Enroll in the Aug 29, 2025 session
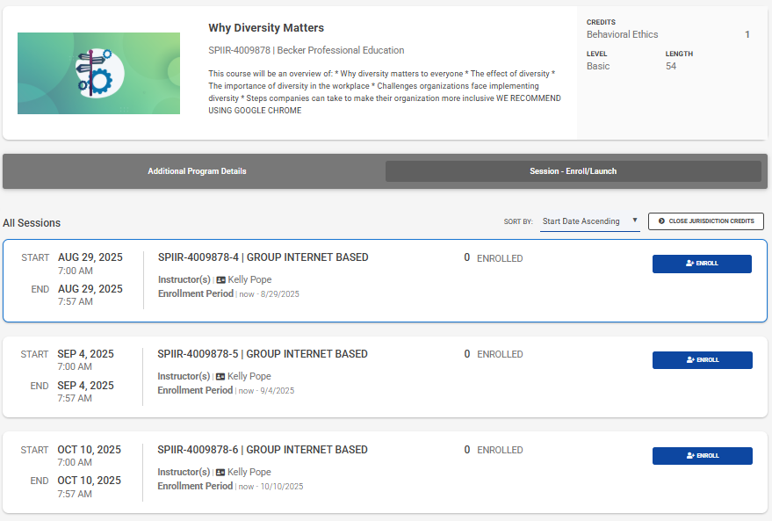Image resolution: width=772 pixels, height=521 pixels. coord(702,264)
